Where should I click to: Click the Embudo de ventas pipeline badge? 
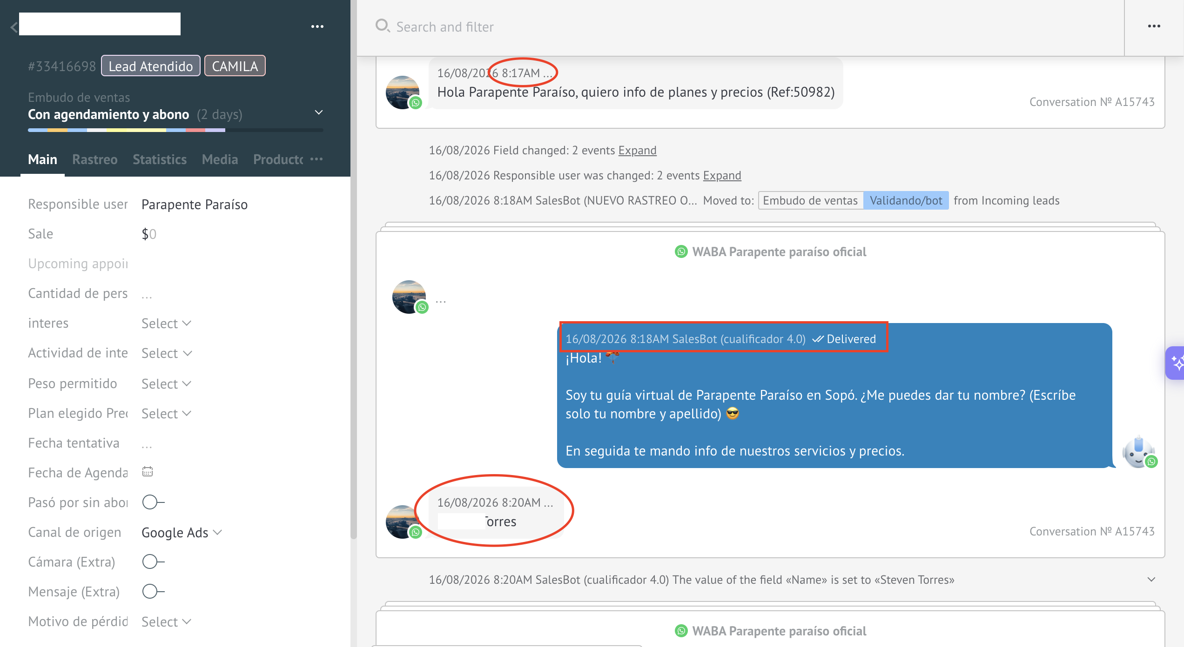810,201
